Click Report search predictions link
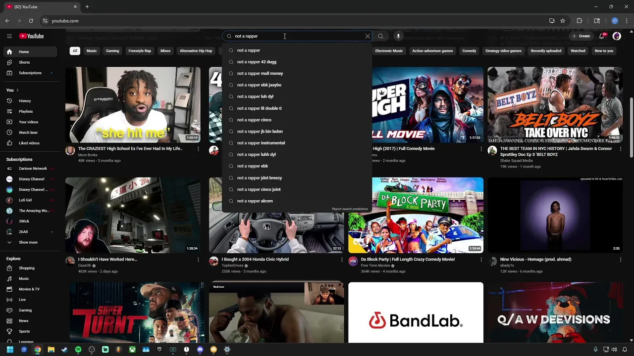This screenshot has height=356, width=634. click(350, 209)
